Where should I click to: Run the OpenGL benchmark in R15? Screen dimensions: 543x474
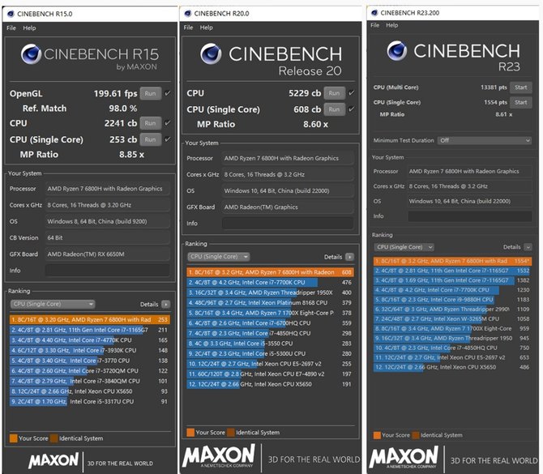point(150,93)
